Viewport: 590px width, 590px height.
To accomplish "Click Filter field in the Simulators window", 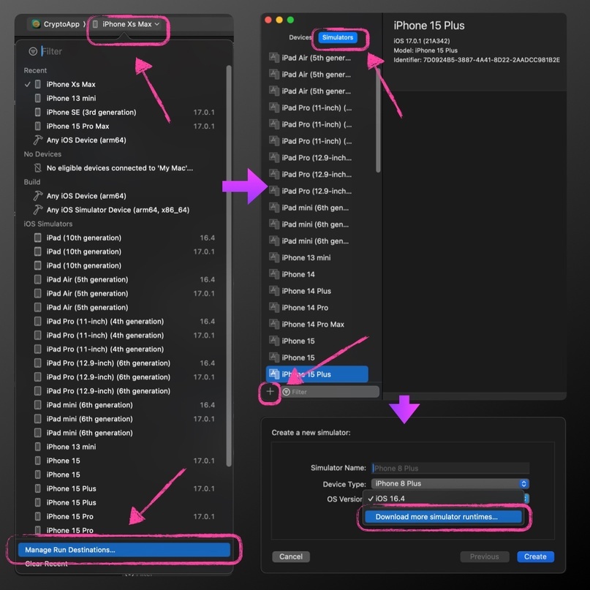I will 330,392.
